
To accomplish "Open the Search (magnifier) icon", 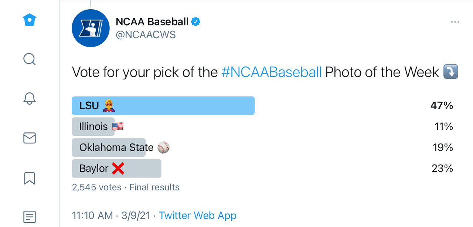I will pos(30,59).
